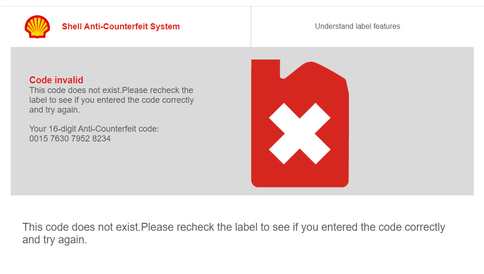The width and height of the screenshot is (484, 274).
Task: Click 'and try again.' in bottom message
Action: [x=55, y=240]
